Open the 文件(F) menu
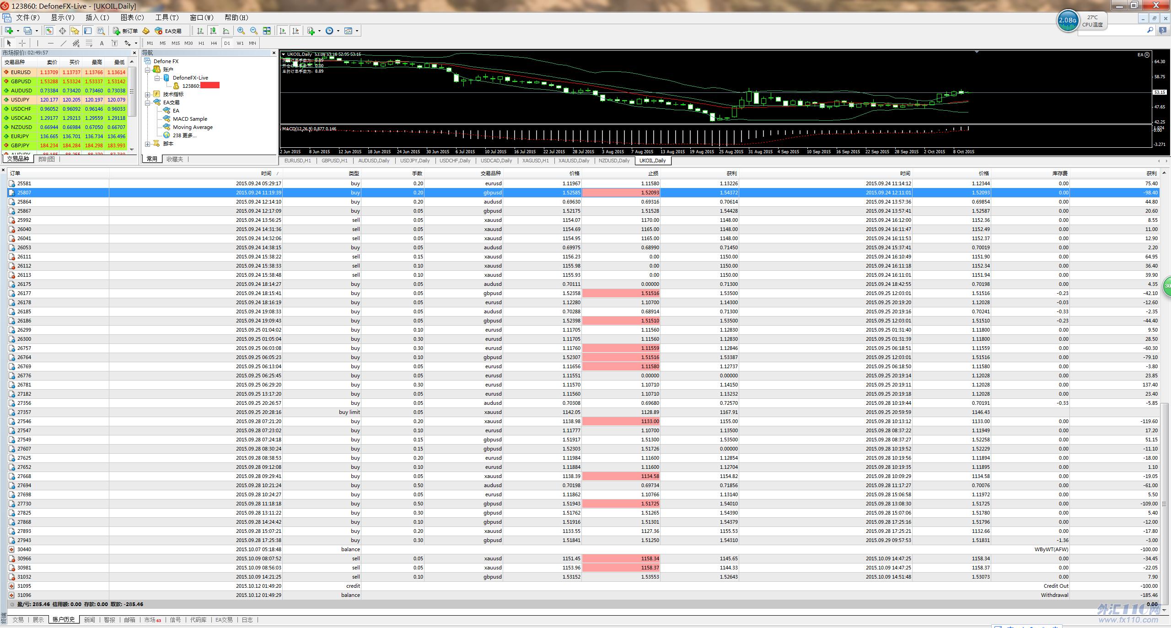This screenshot has width=1171, height=628. coord(28,17)
